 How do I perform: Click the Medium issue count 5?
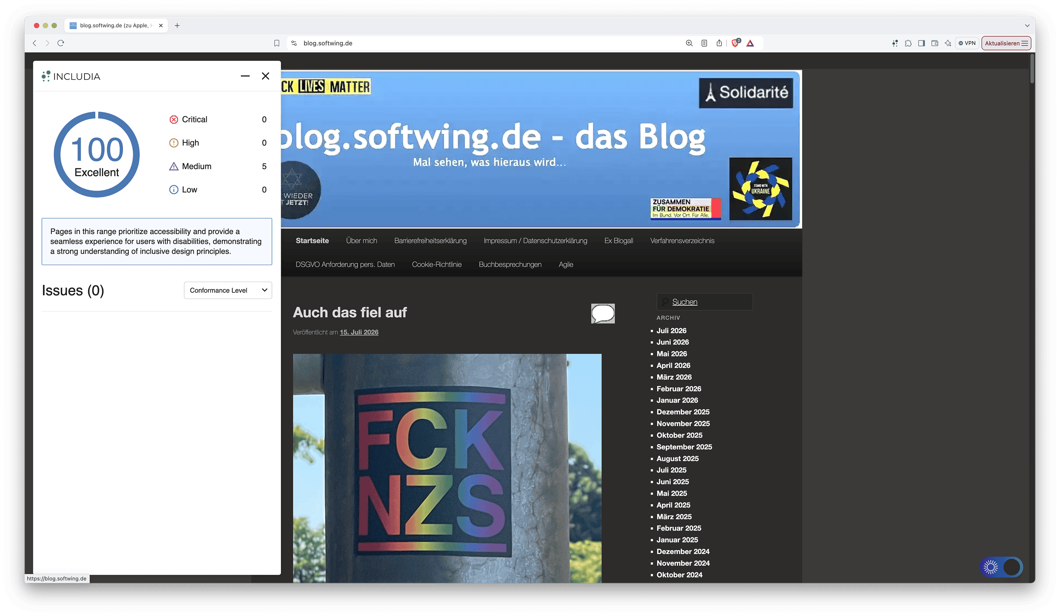(264, 166)
